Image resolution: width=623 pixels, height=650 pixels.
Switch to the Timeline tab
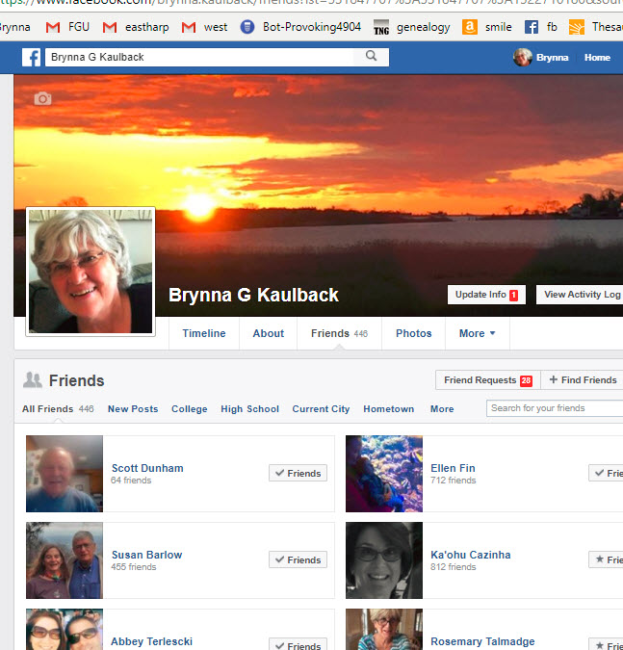point(204,333)
